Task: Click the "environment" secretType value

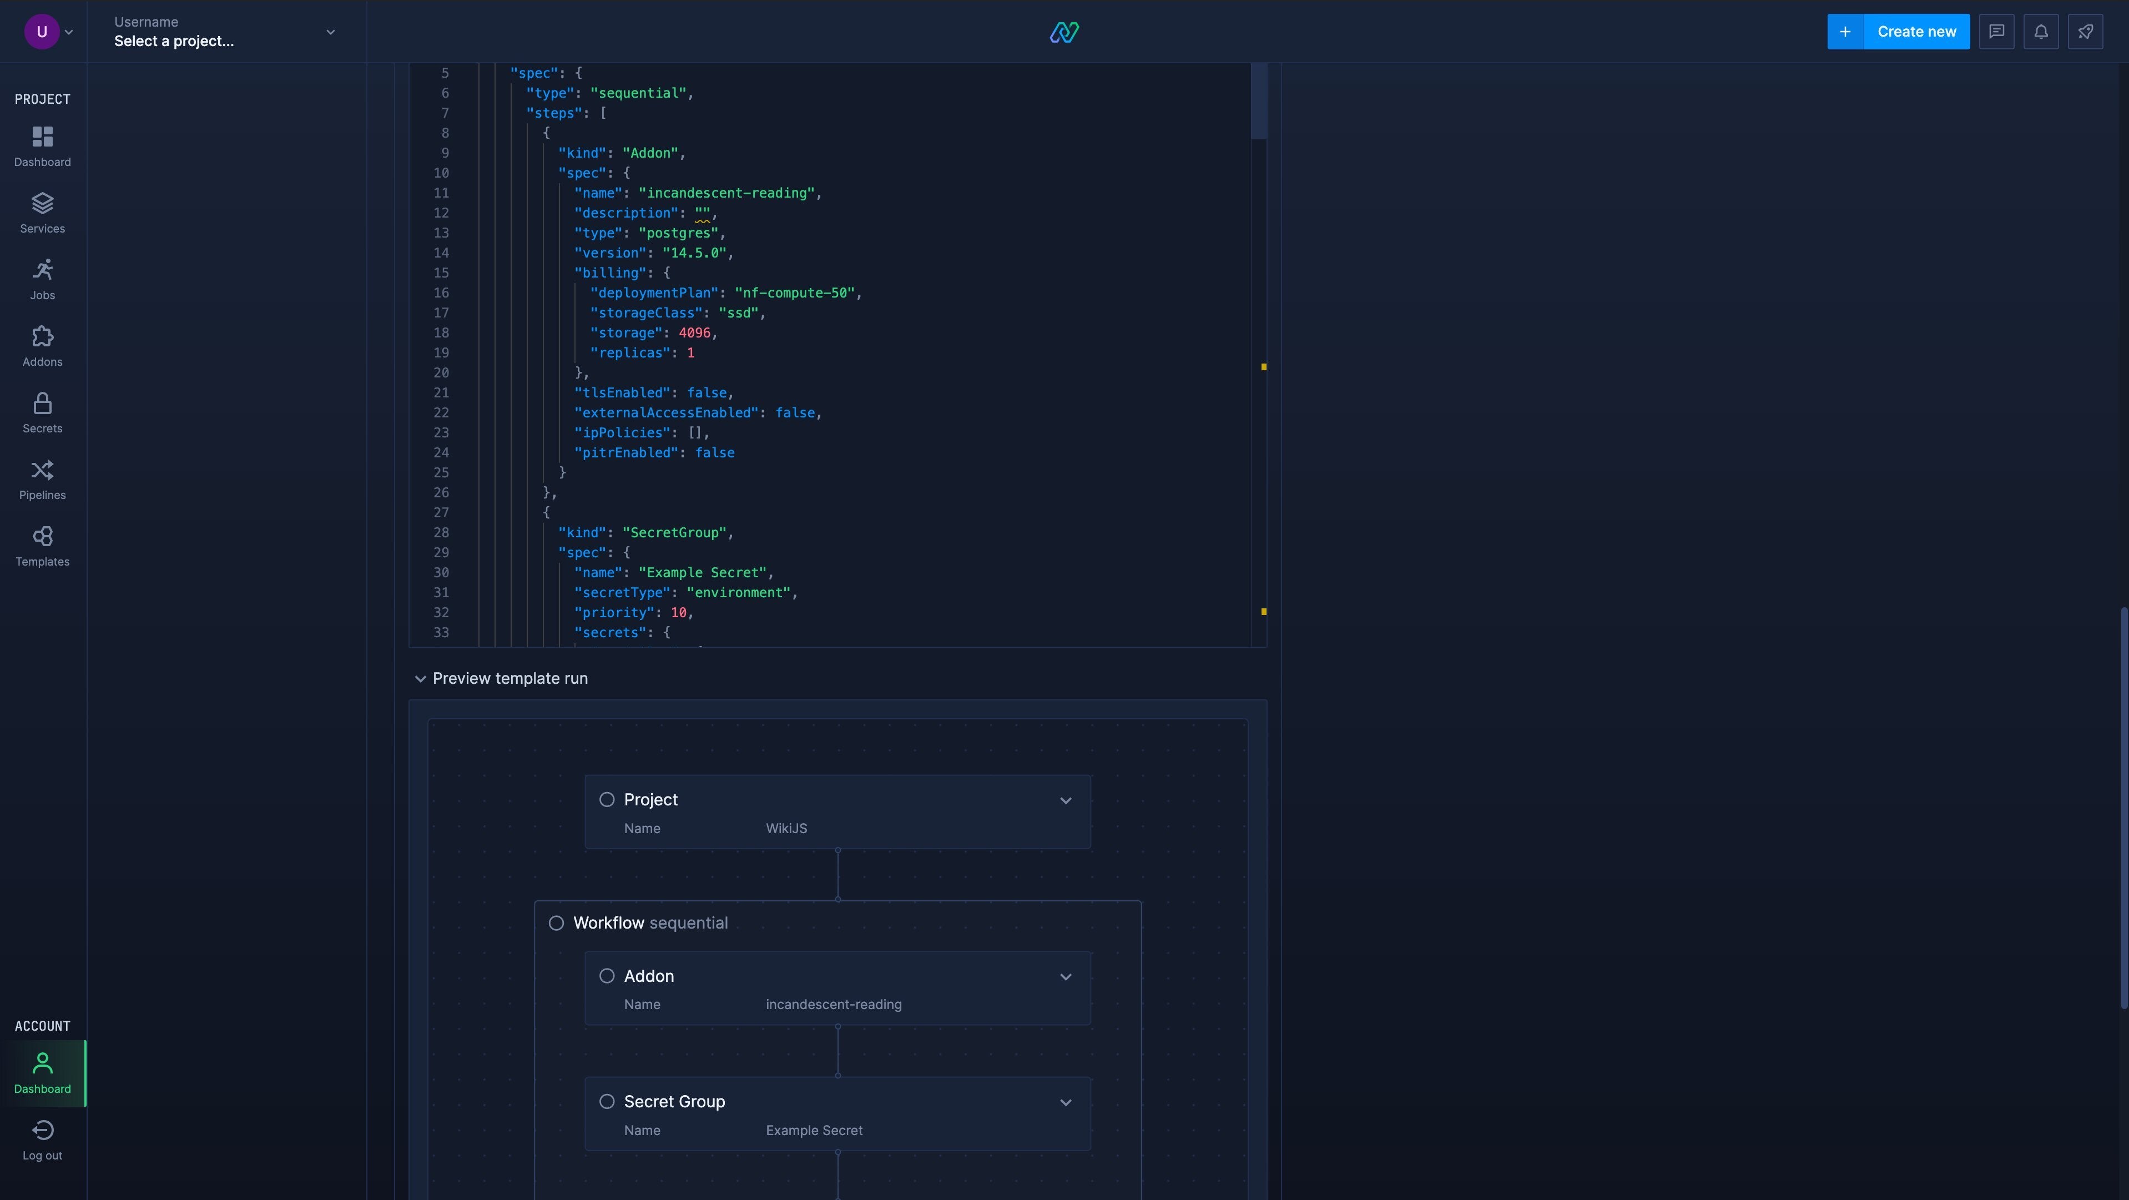Action: click(739, 593)
